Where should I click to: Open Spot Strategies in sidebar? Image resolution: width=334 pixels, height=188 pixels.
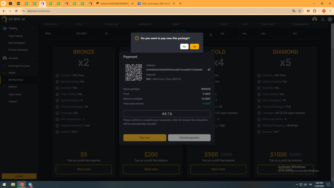tap(17, 43)
